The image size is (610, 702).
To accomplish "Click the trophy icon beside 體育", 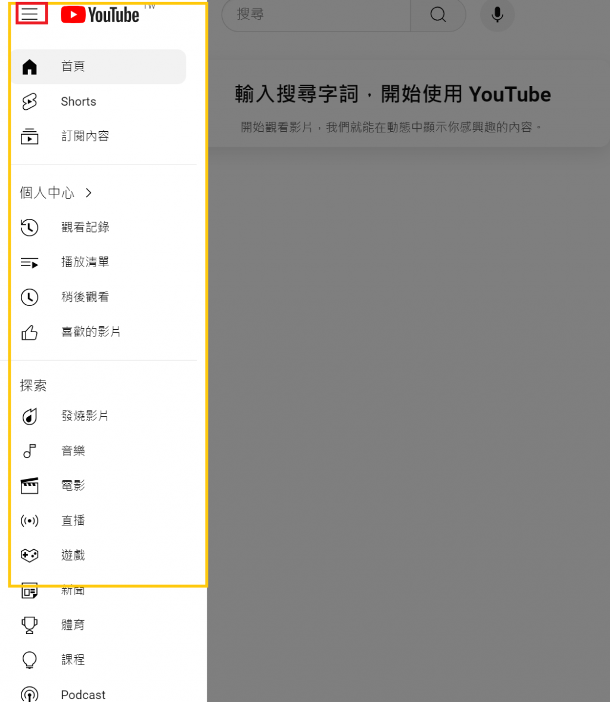I will click(x=30, y=625).
